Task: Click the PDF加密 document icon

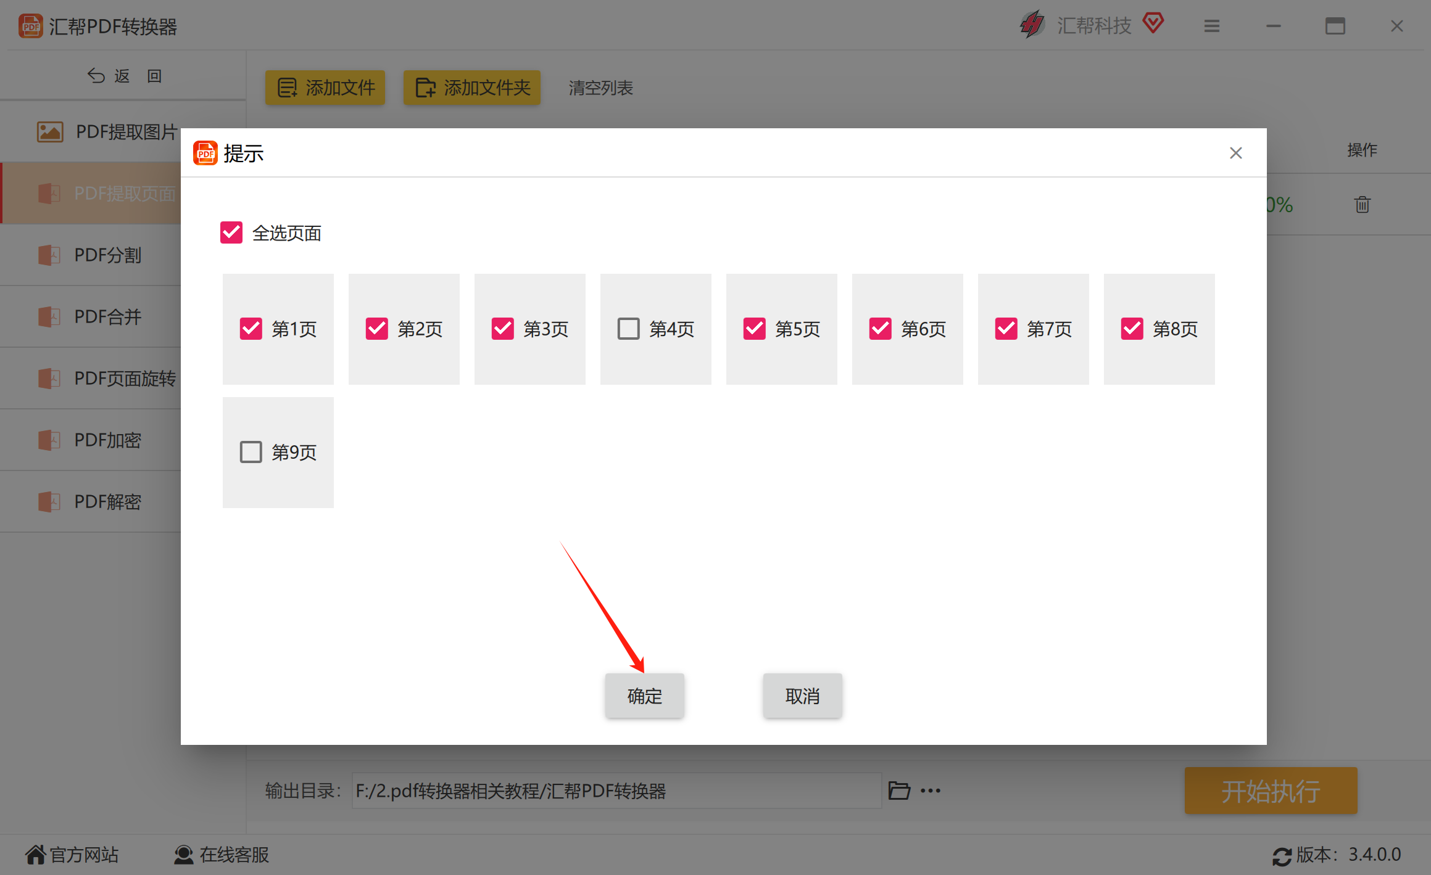Action: pyautogui.click(x=49, y=440)
